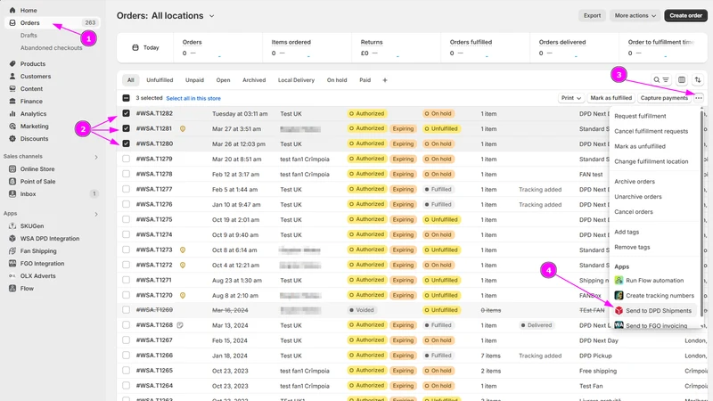Click the Marketing target icon
The image size is (713, 401).
coord(12,126)
